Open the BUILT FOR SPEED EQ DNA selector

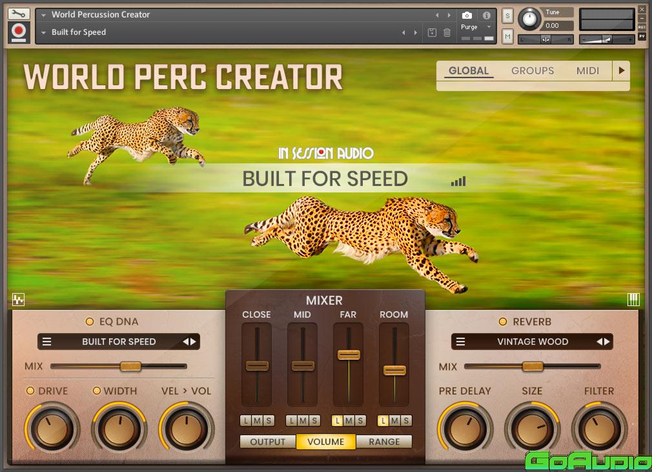tap(119, 342)
